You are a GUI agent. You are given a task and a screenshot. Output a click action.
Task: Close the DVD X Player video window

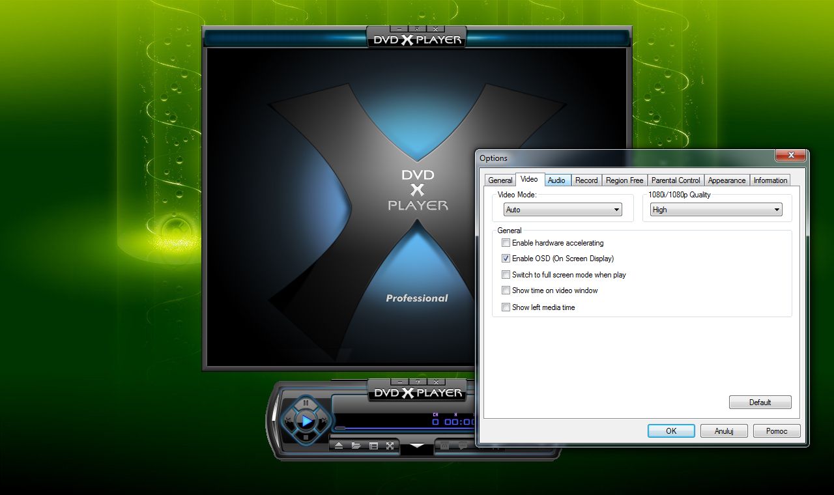point(435,29)
